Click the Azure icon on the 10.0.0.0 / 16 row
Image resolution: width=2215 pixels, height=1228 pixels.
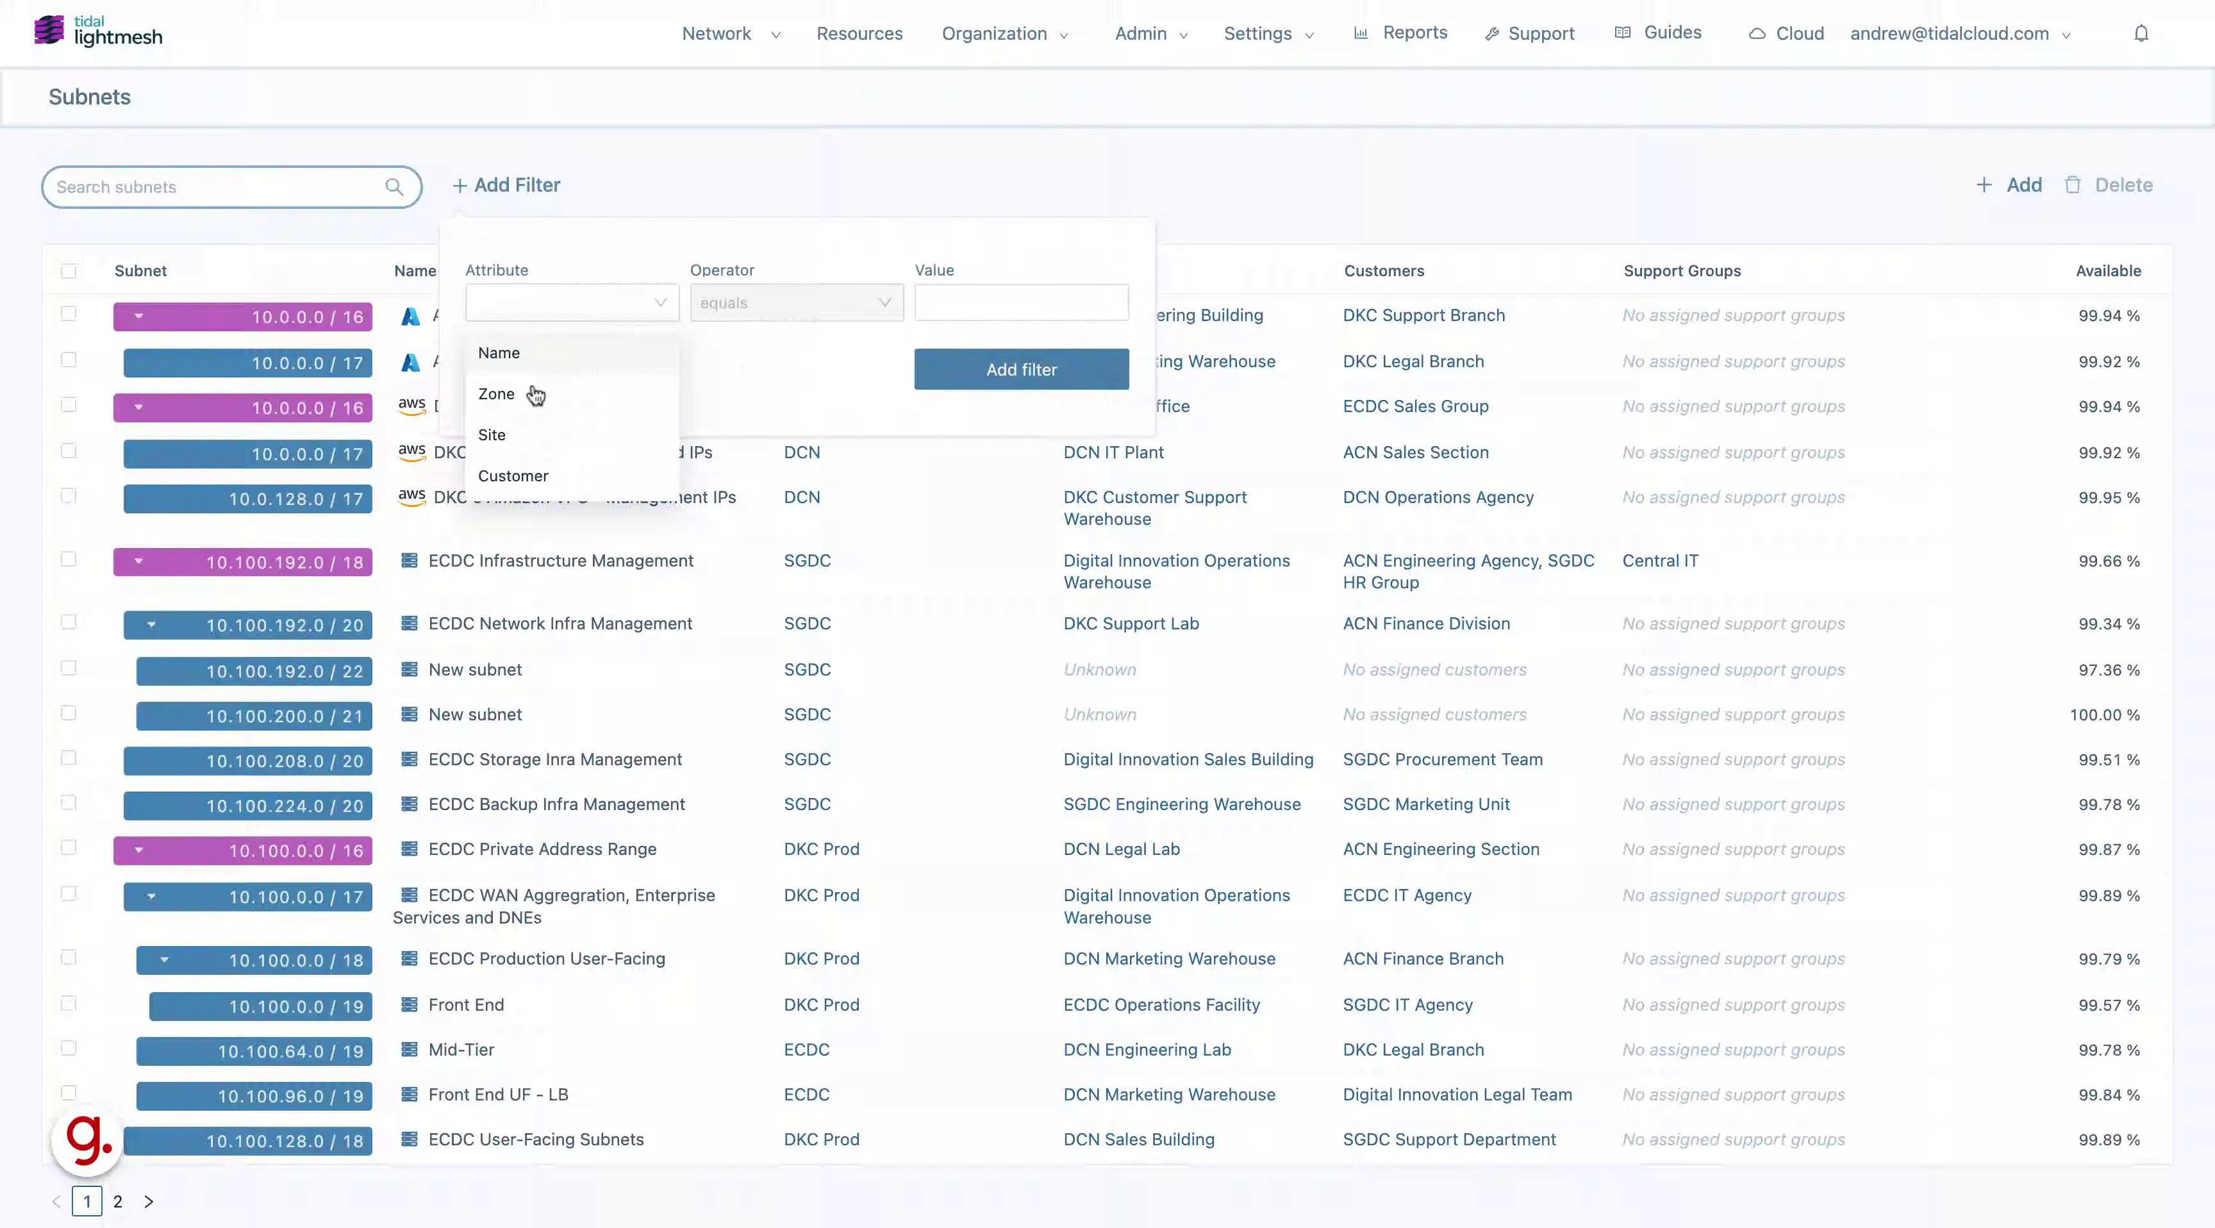(x=411, y=317)
